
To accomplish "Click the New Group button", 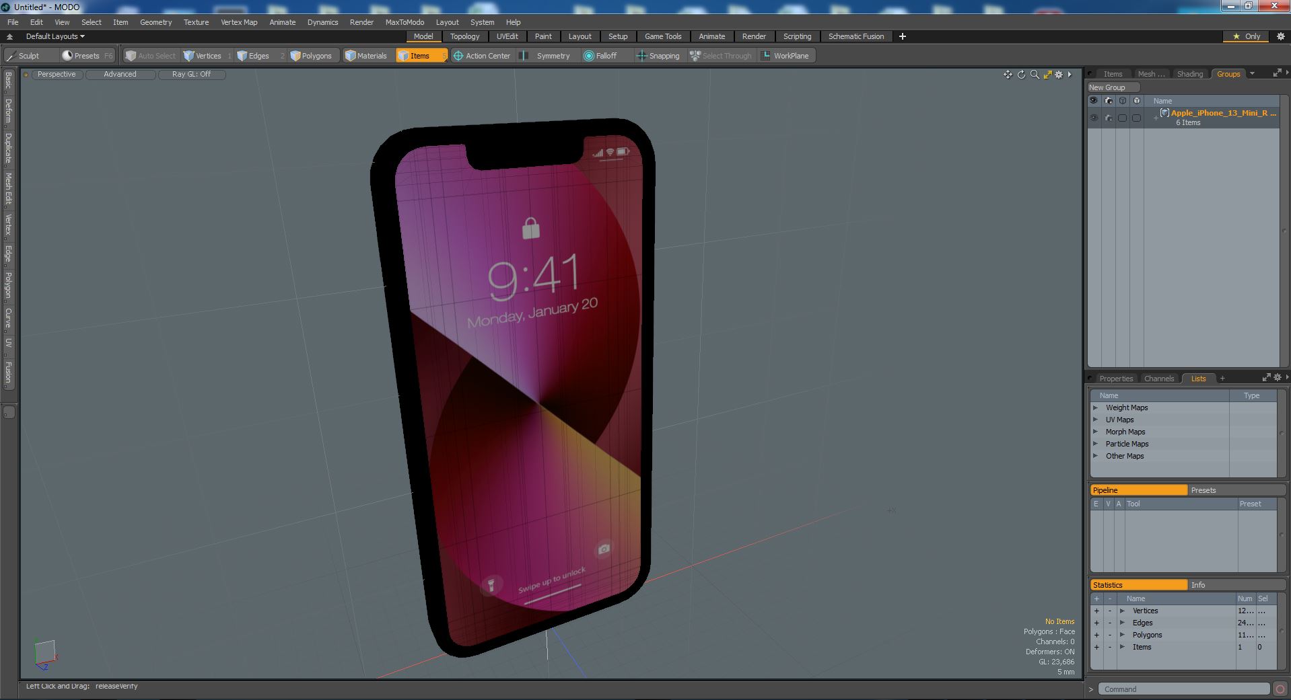I will (x=1113, y=87).
